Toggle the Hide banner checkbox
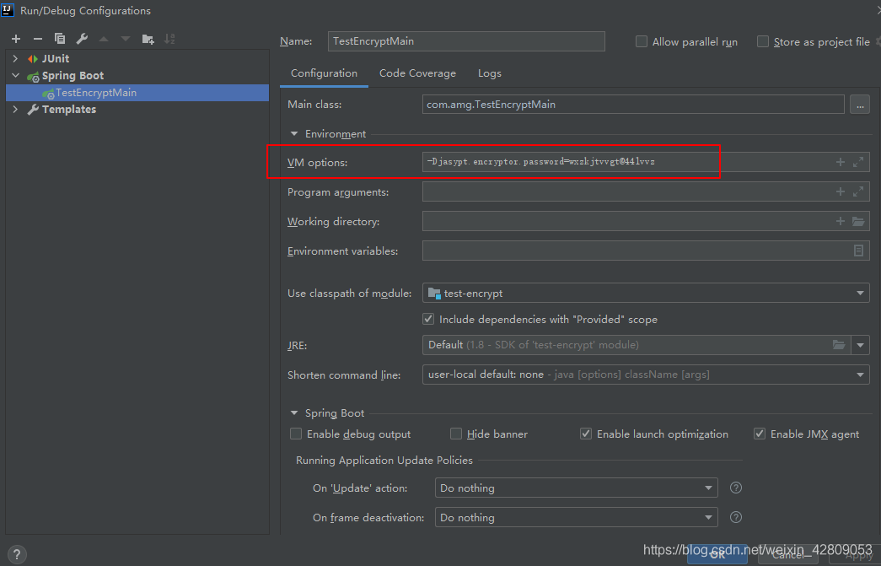 [x=456, y=434]
